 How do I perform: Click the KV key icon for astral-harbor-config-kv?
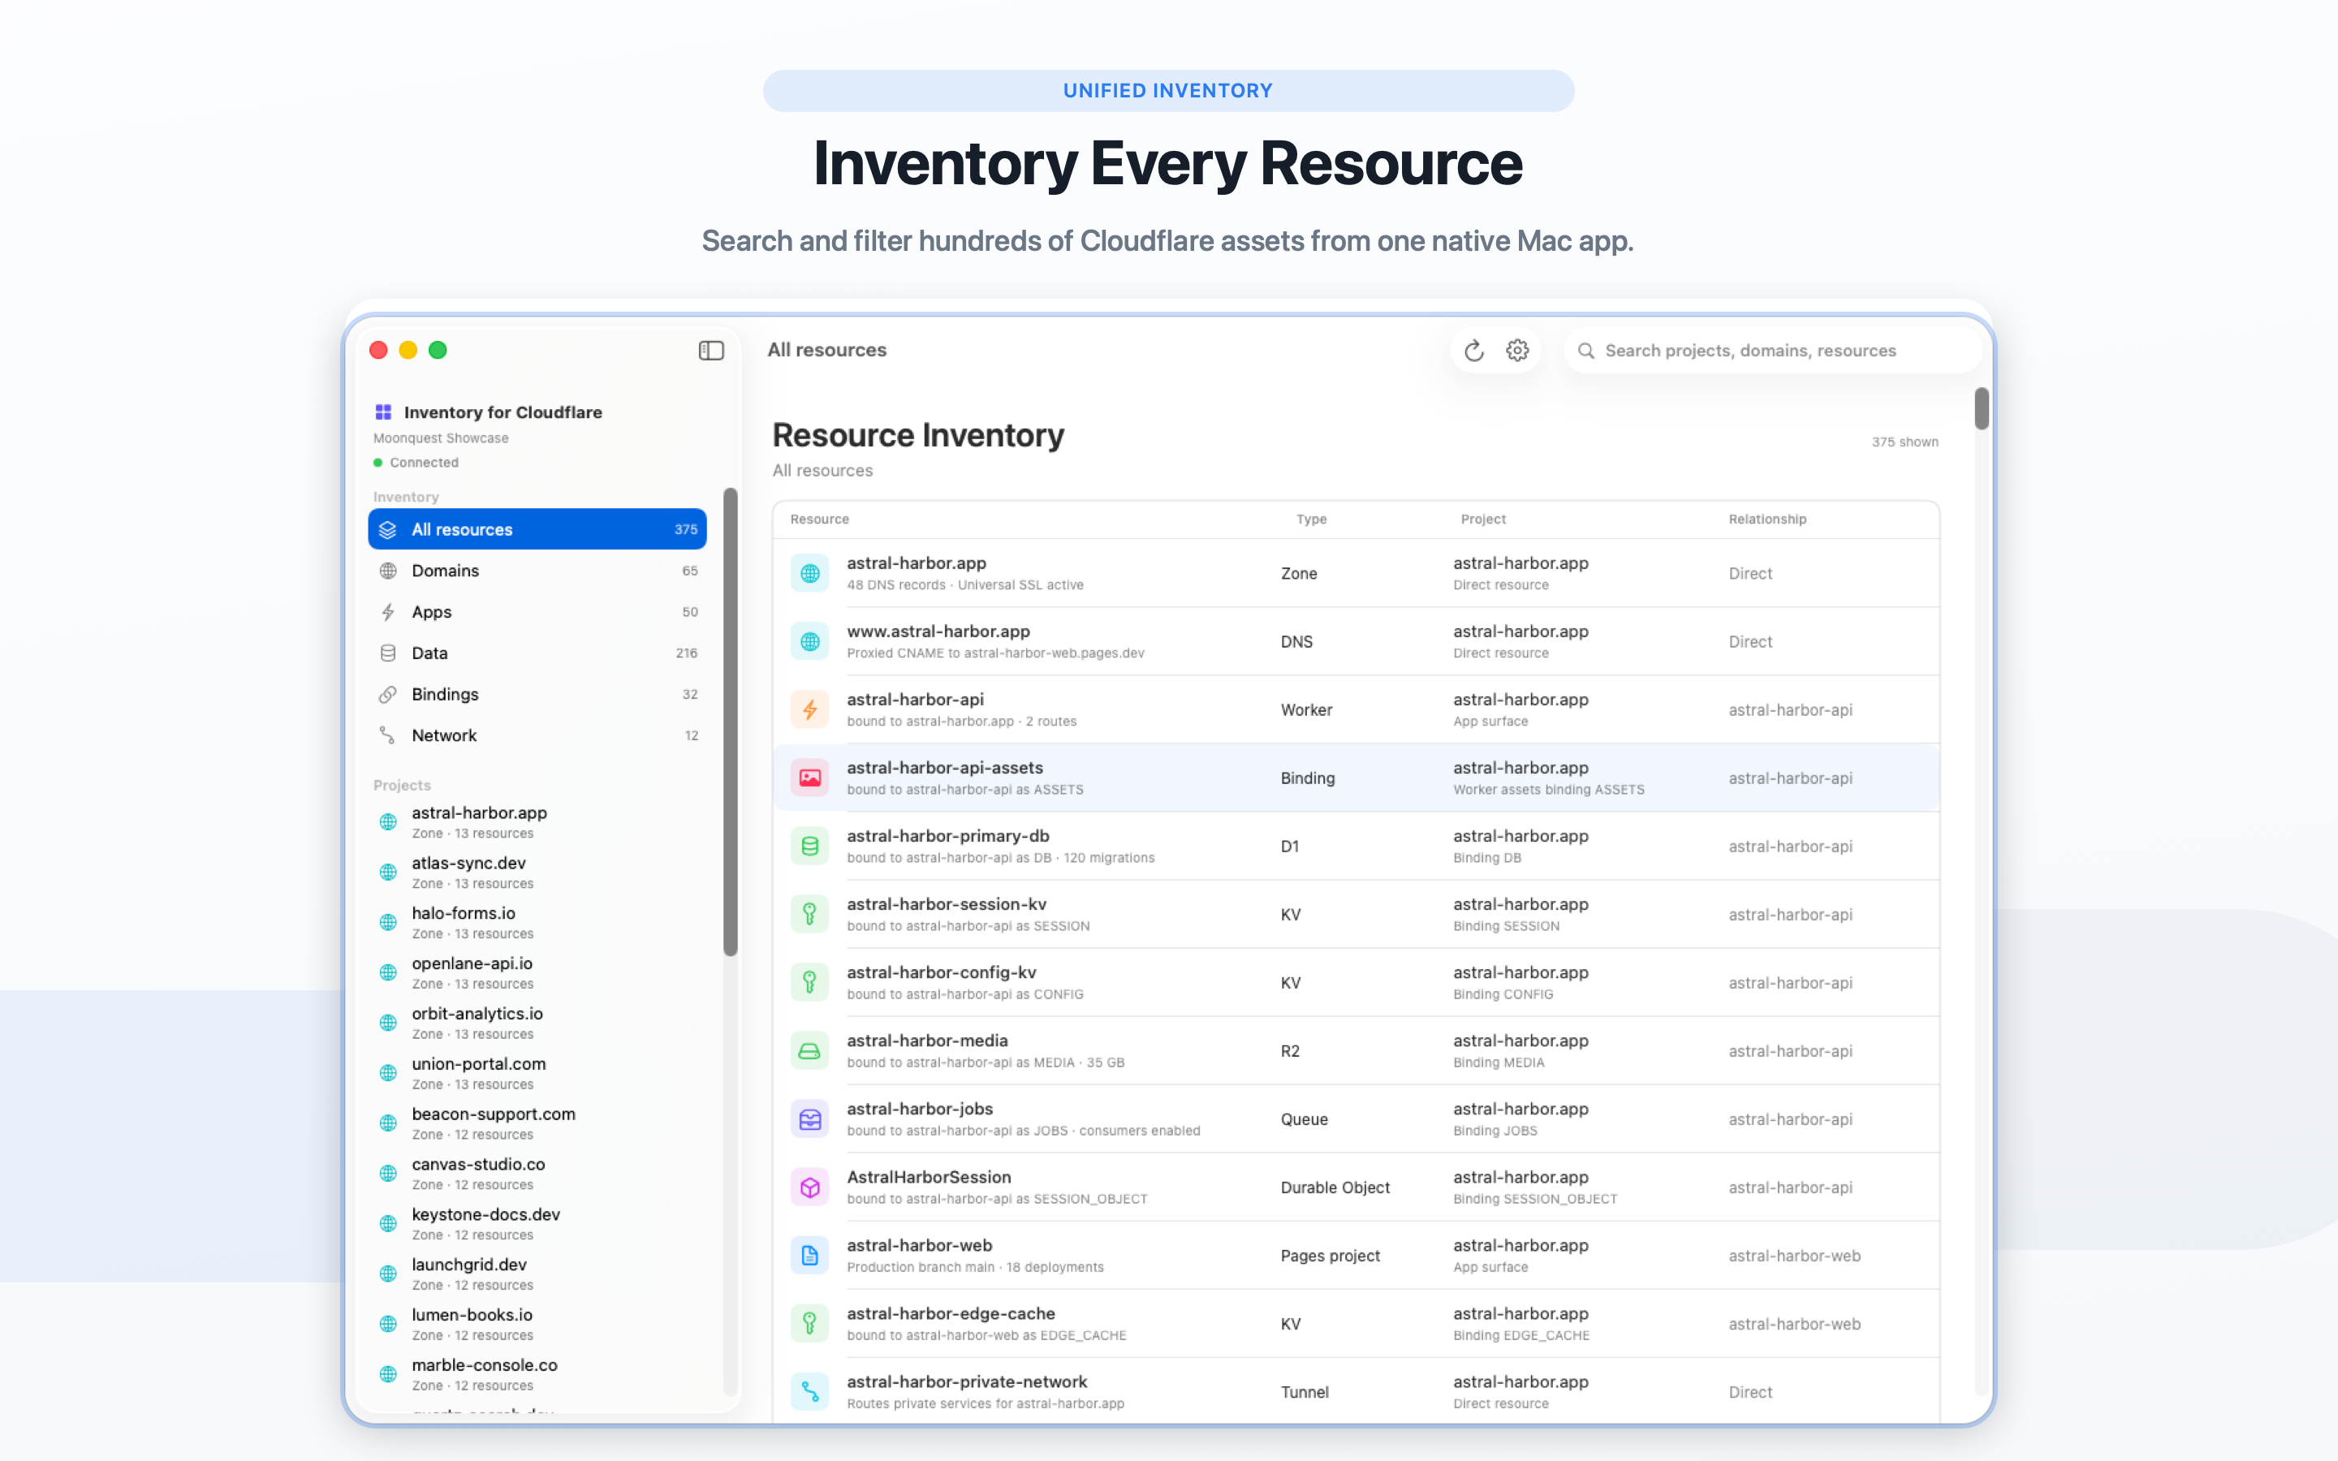pos(809,983)
